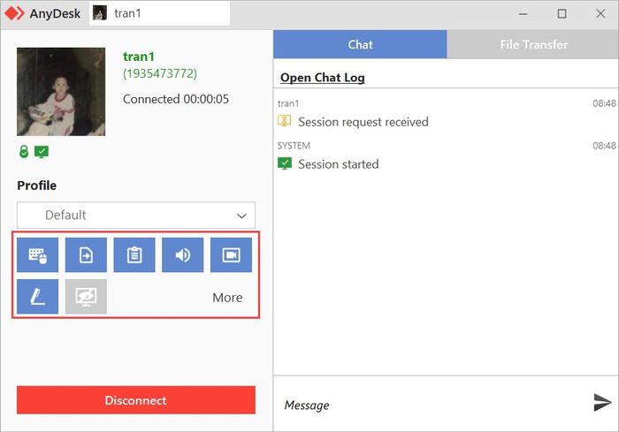
Task: Toggle session recording permission
Action: (231, 254)
